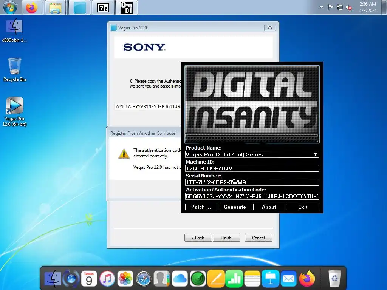Screen dimensions: 387x290
Task: Open the Calendar dock icon
Action: click(x=89, y=279)
